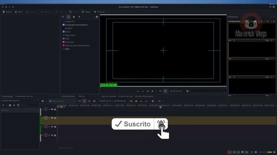Screen dimensions: 277x155
Task: Open the timeline gear settings icon
Action: tap(42, 101)
